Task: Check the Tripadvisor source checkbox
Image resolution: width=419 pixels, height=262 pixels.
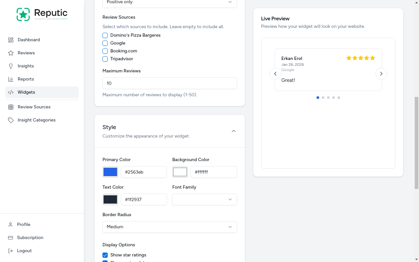Action: (x=105, y=59)
